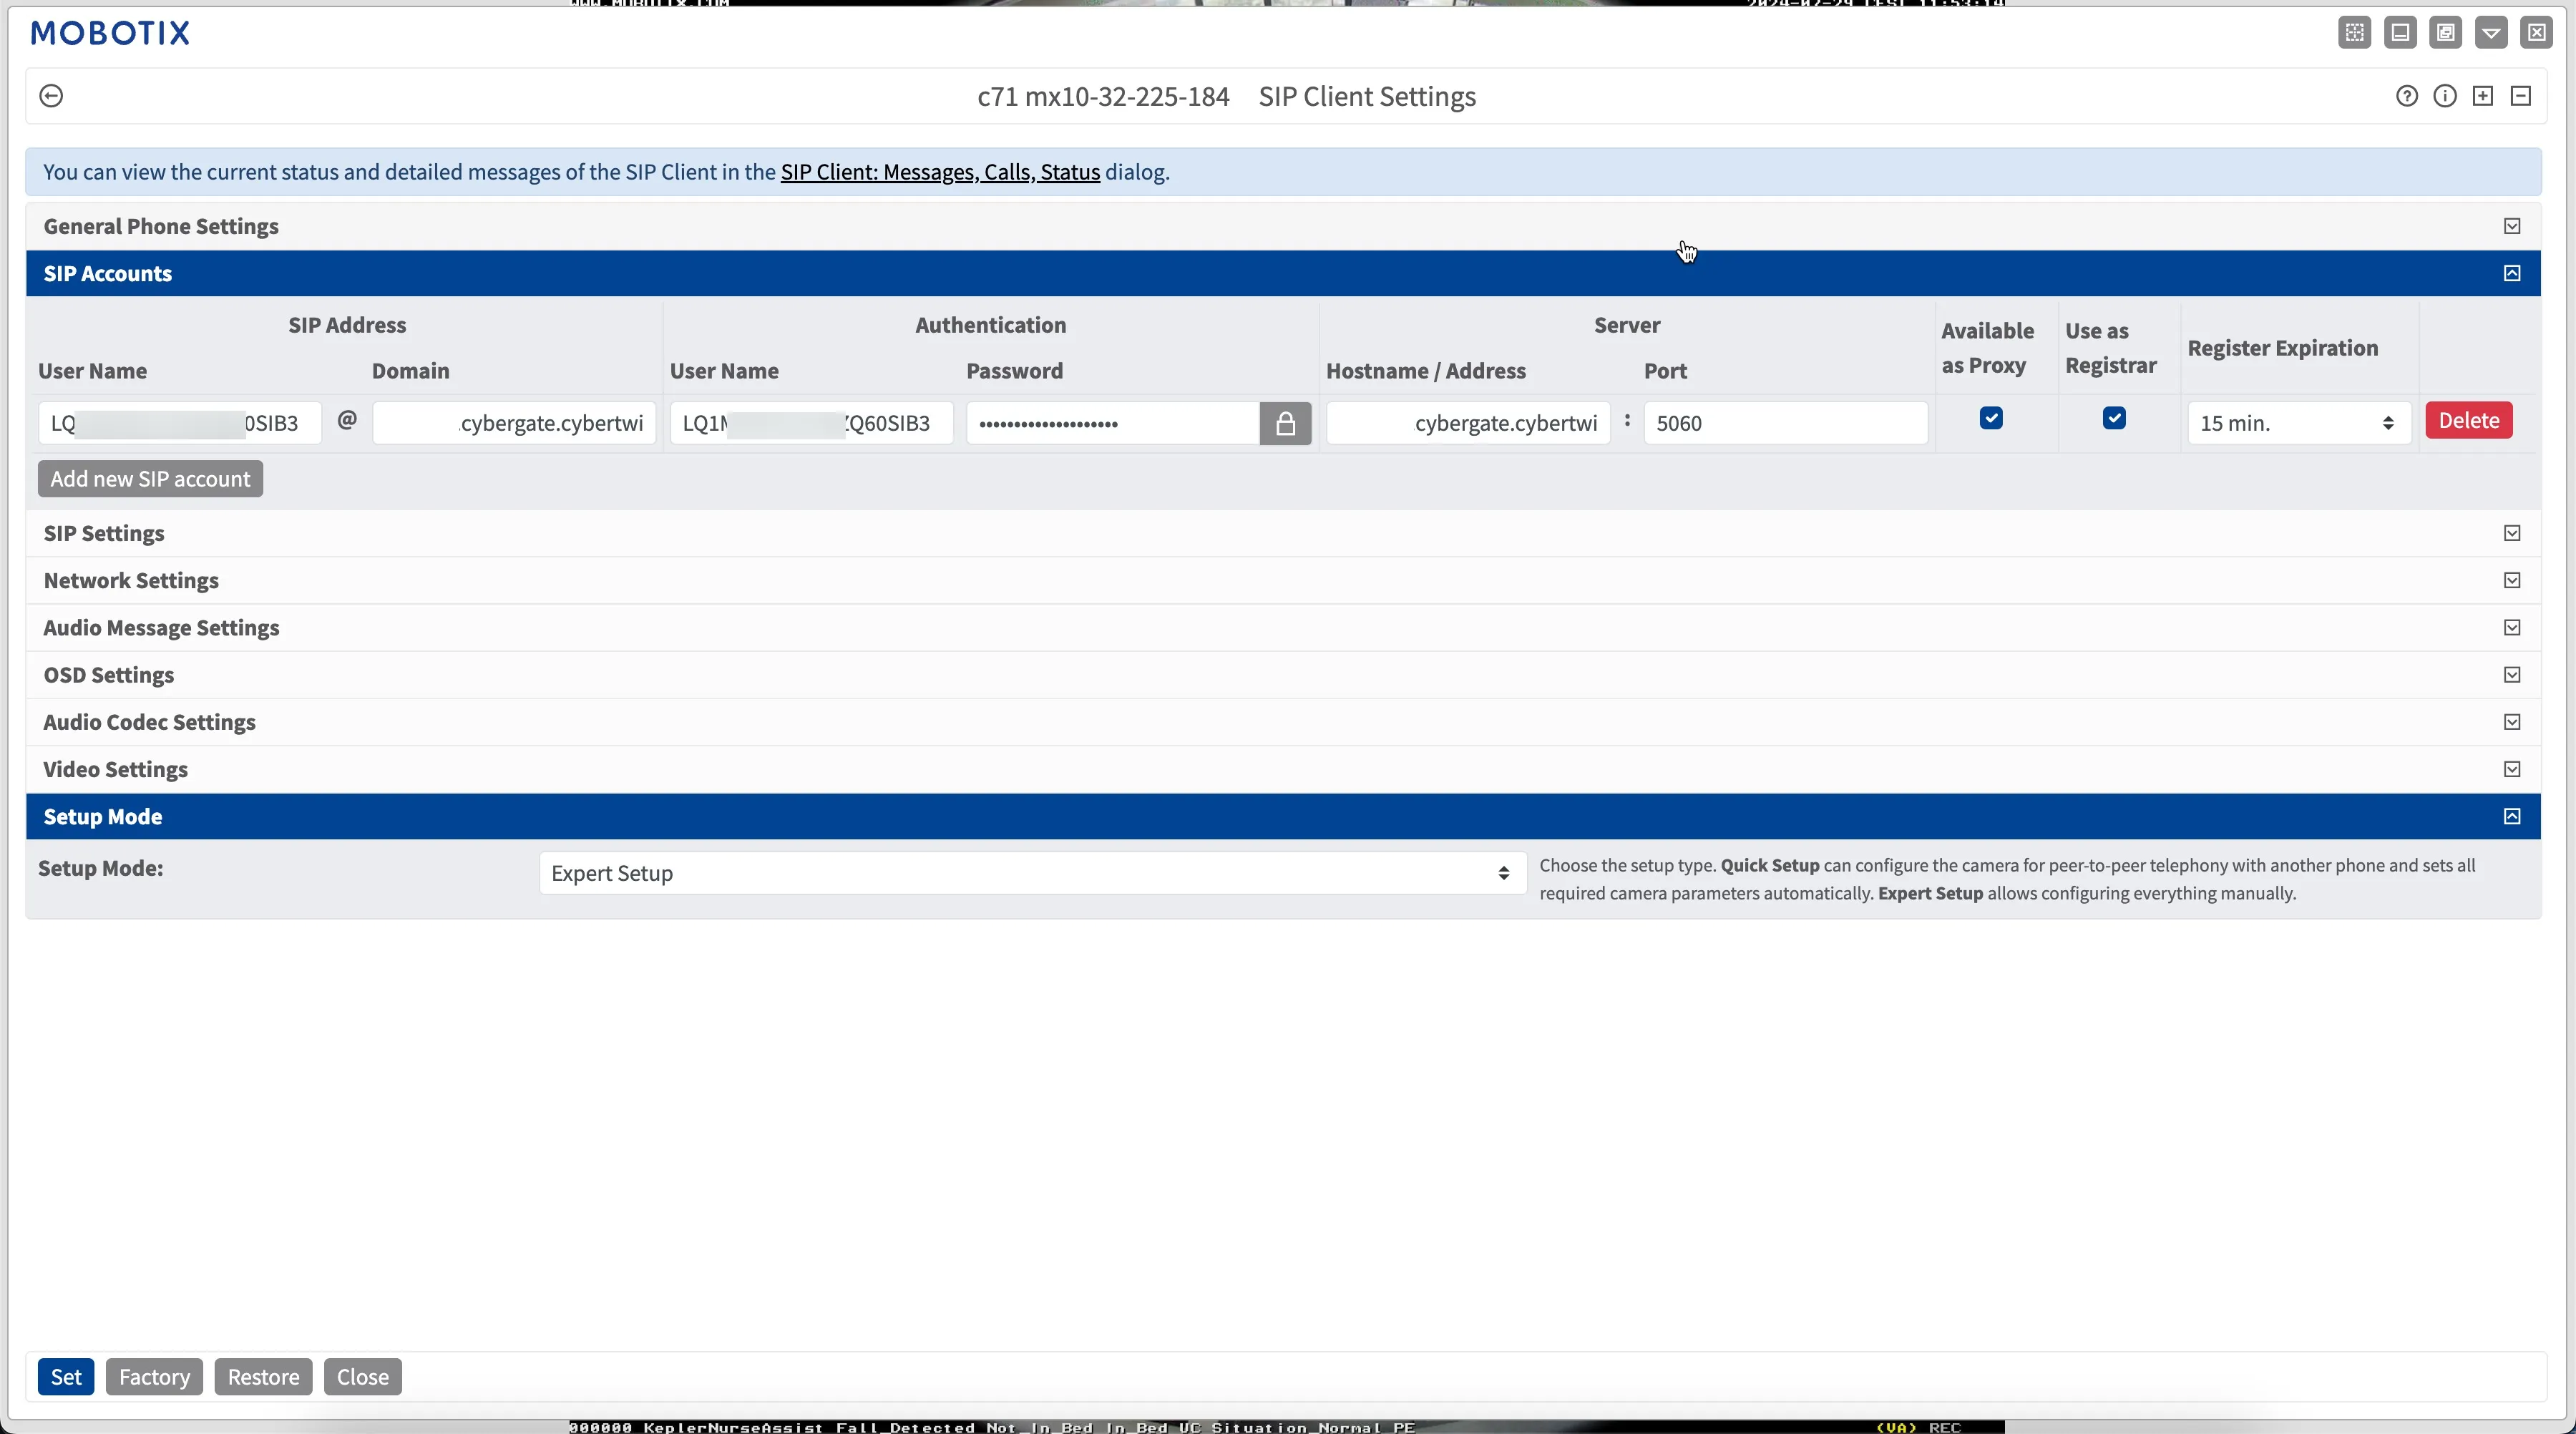Screen dimensions: 2576x1434
Task: Expand Network Settings section
Action: click(1283, 580)
